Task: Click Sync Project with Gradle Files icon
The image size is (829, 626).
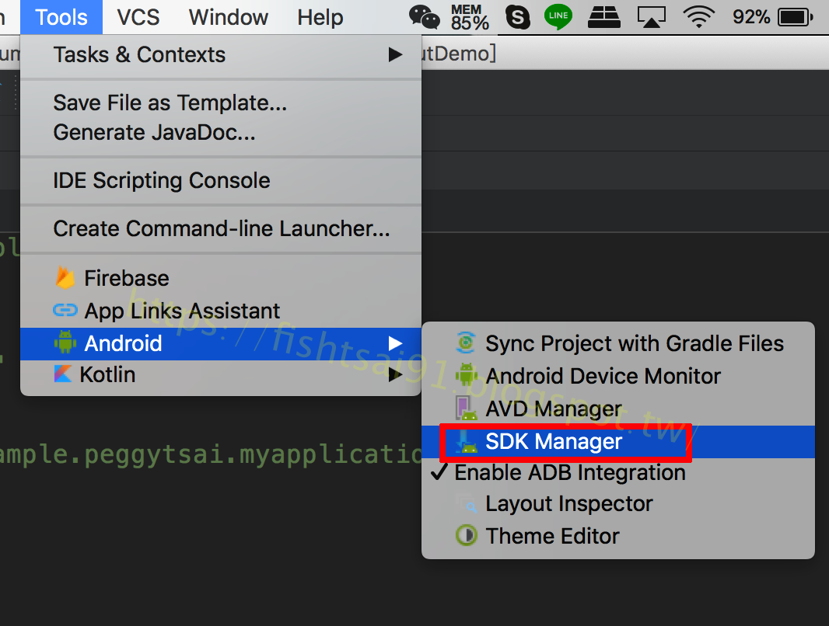Action: pyautogui.click(x=466, y=343)
